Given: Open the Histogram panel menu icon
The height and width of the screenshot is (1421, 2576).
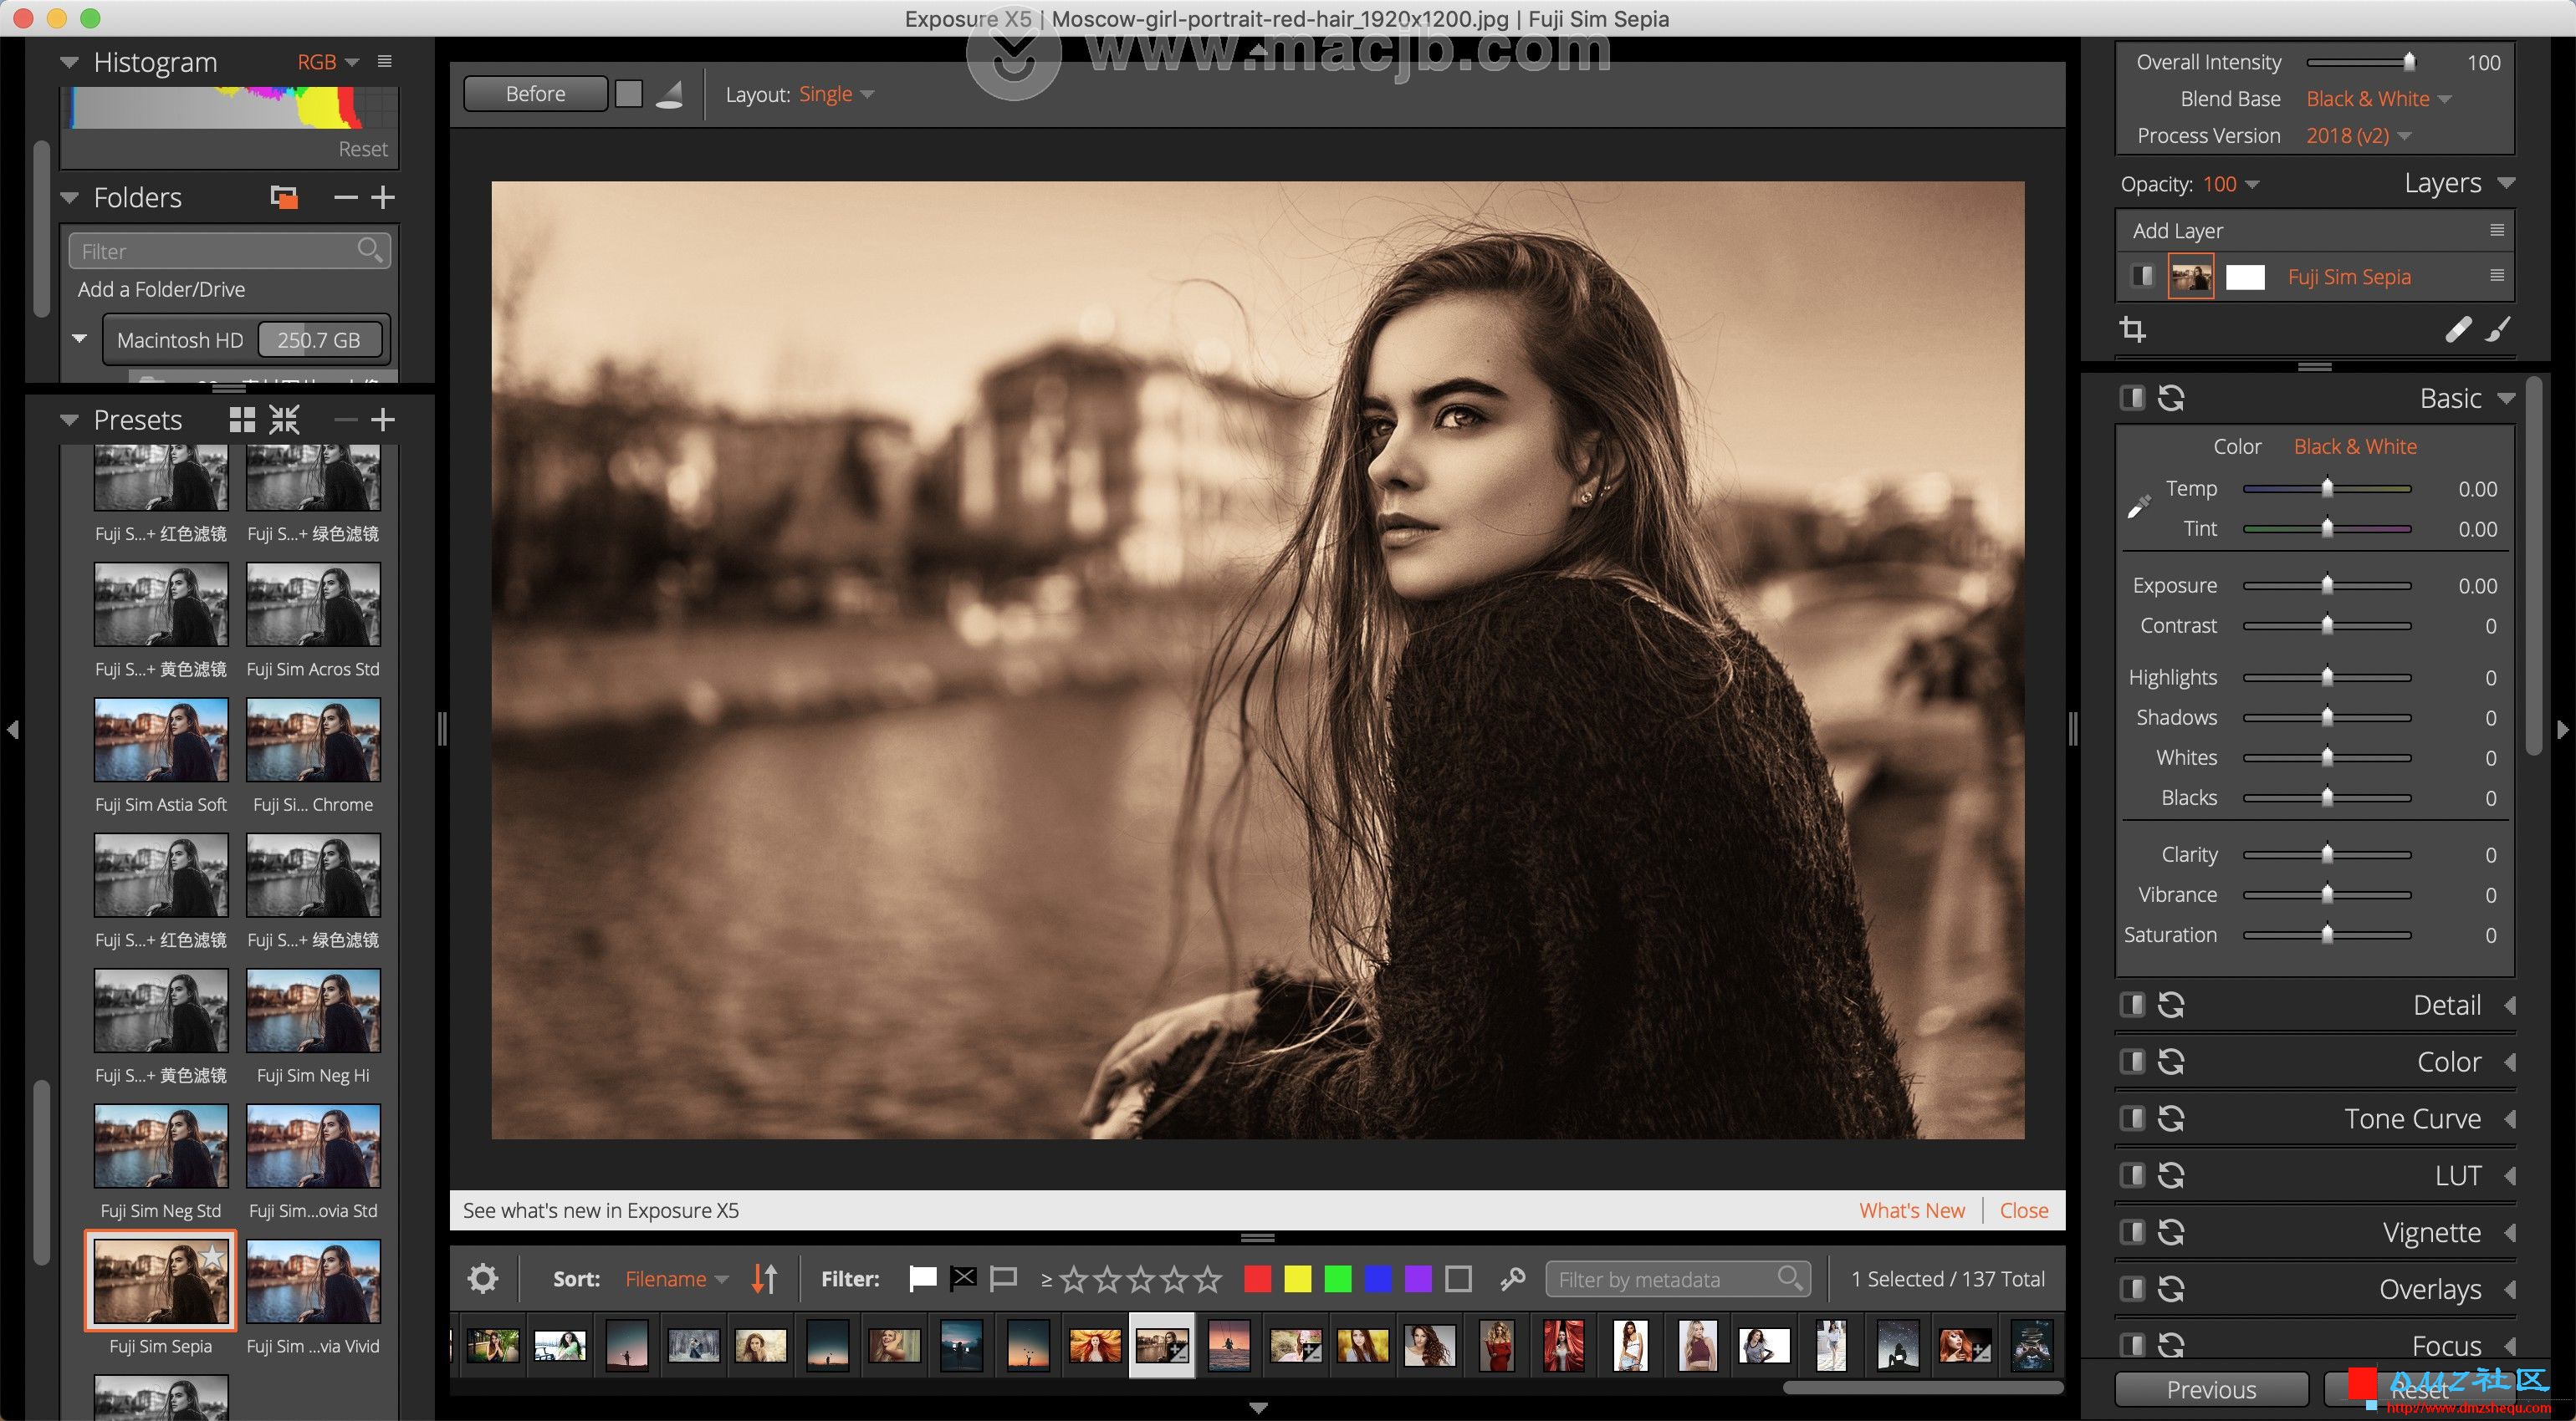Looking at the screenshot, I should [384, 62].
